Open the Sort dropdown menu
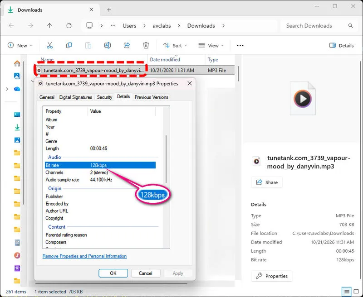Screen dimensions: 363x297 pos(175,45)
